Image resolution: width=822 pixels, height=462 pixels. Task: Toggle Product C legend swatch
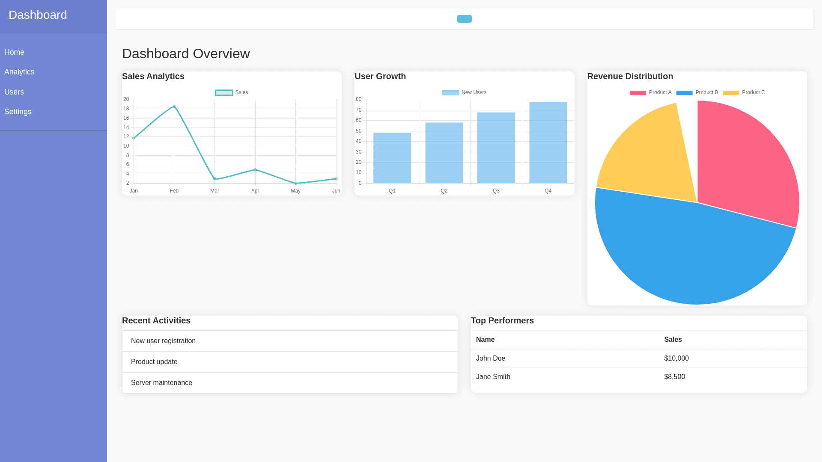coord(731,93)
